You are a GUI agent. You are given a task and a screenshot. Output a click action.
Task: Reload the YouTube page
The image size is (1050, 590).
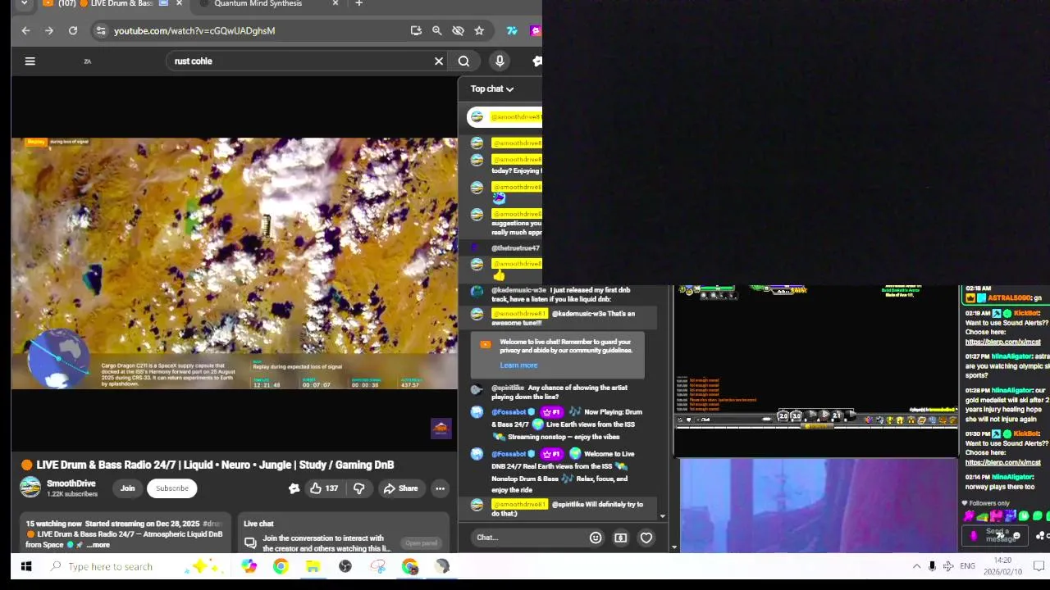click(73, 30)
